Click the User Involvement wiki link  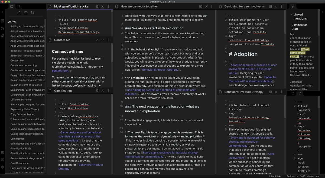[x=252, y=156]
